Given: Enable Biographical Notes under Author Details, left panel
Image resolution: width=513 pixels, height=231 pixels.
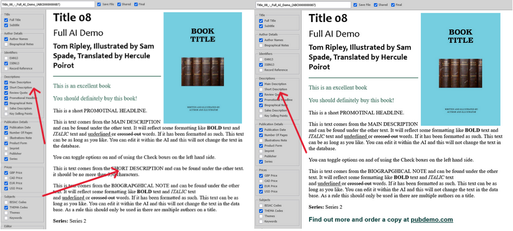Looking at the screenshot, I should (x=6, y=45).
